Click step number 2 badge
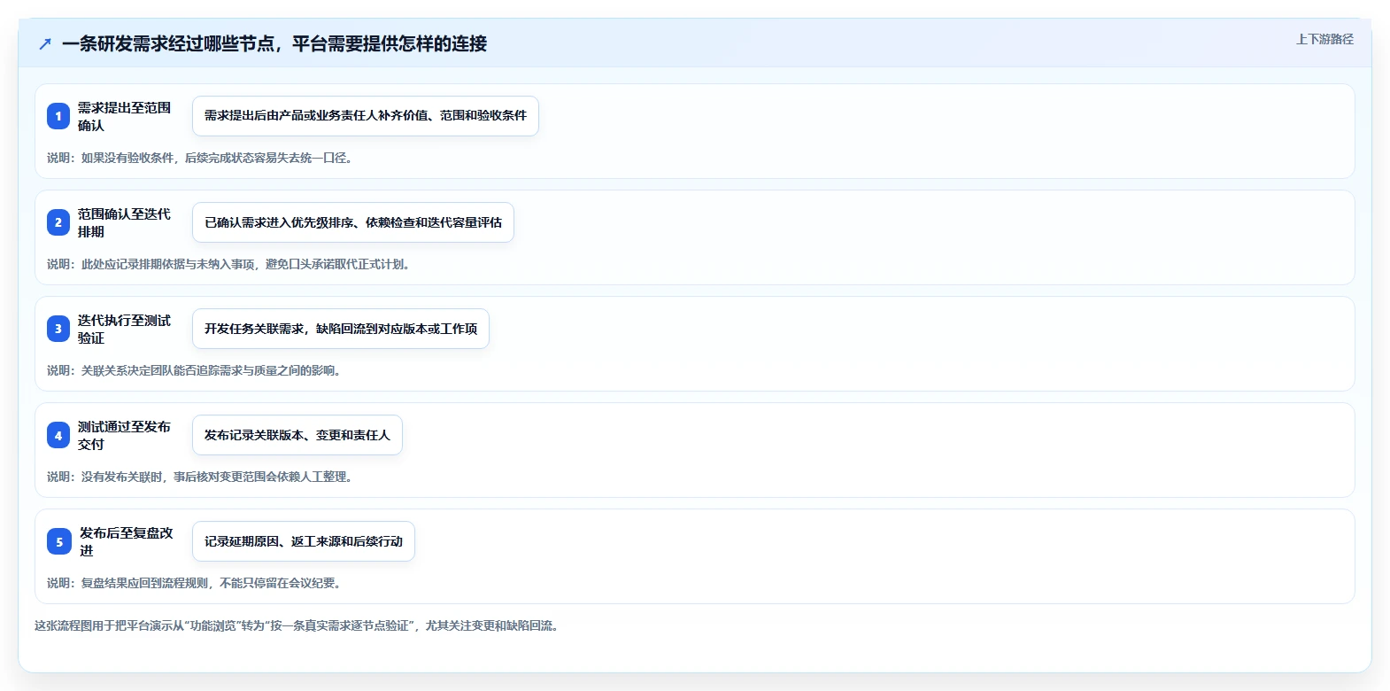The image size is (1390, 691). coord(58,222)
